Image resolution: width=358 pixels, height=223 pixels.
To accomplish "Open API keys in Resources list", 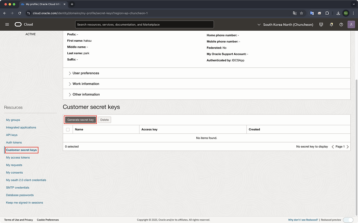I will pos(12,135).
